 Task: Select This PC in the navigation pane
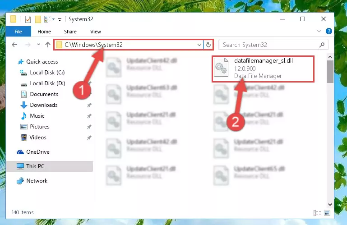49,166
